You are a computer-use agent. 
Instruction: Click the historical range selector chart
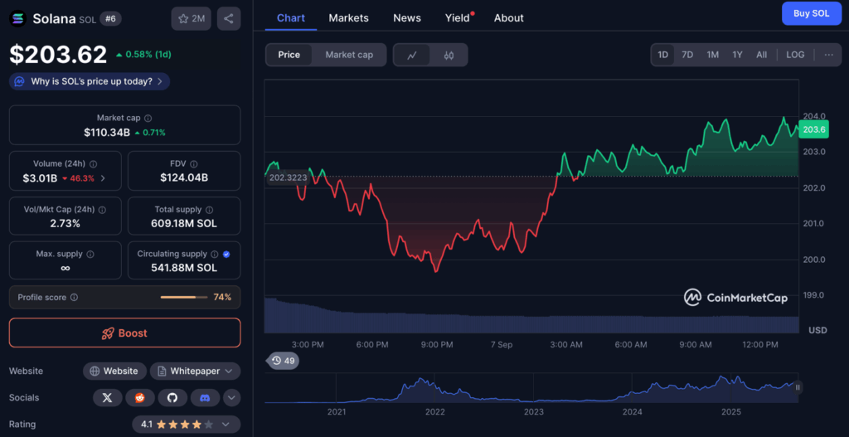tap(531, 388)
